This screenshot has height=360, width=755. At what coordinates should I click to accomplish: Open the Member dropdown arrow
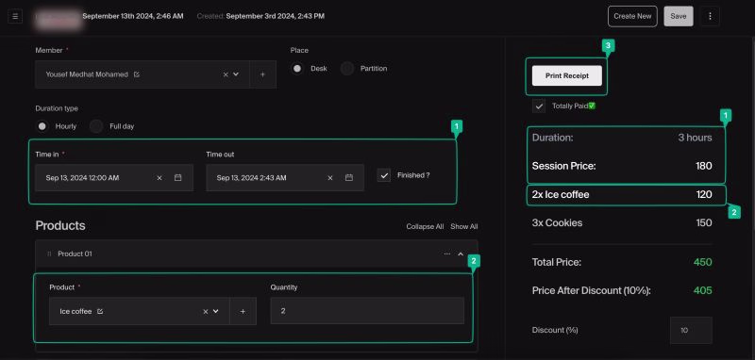coord(236,74)
